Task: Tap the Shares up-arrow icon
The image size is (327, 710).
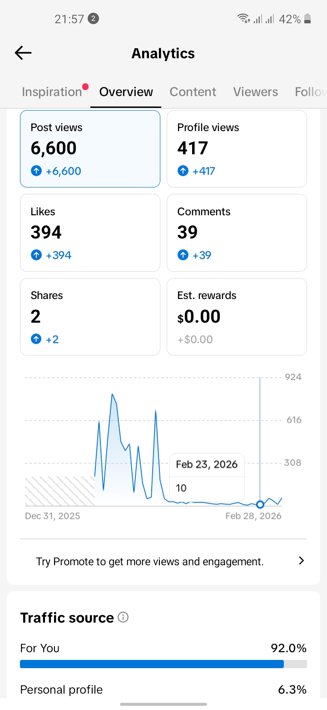Action: pos(36,339)
